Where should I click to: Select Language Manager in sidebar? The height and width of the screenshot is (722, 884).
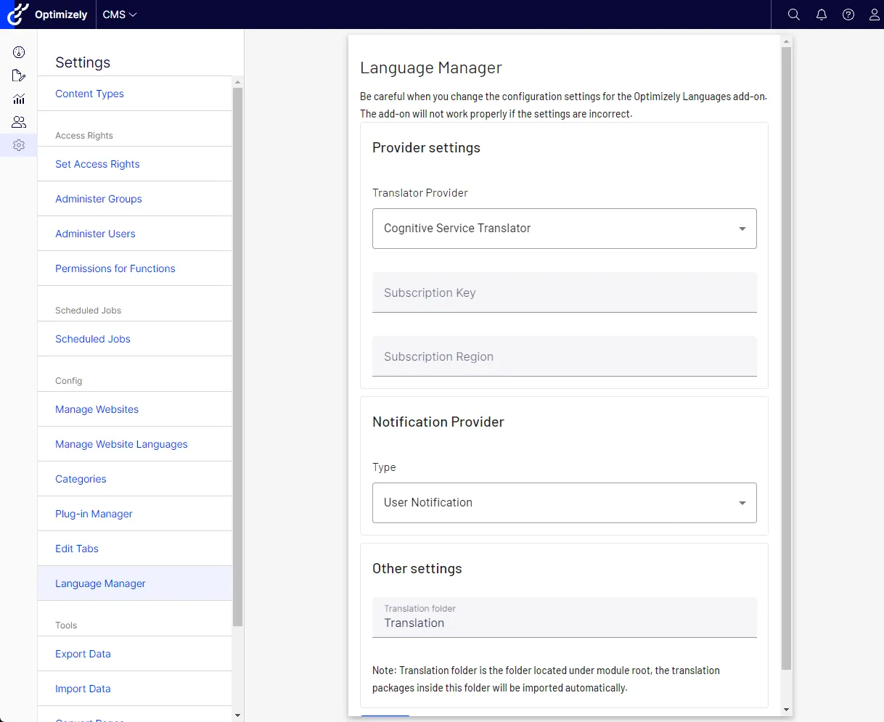(135, 583)
